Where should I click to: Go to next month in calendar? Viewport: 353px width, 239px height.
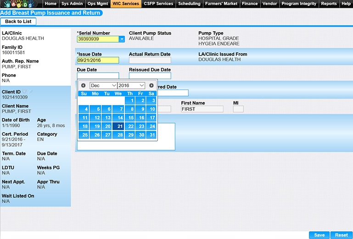[x=151, y=85]
